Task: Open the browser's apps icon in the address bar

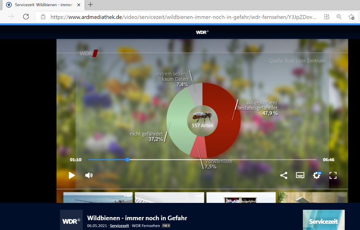Action: (x=326, y=17)
